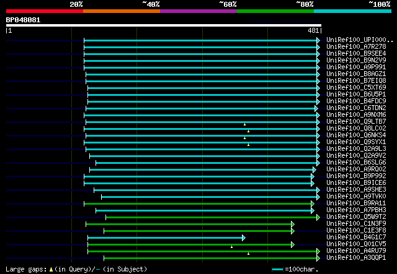
Task: Select the UniRef100_Q8LC02 label
Action: [356, 129]
